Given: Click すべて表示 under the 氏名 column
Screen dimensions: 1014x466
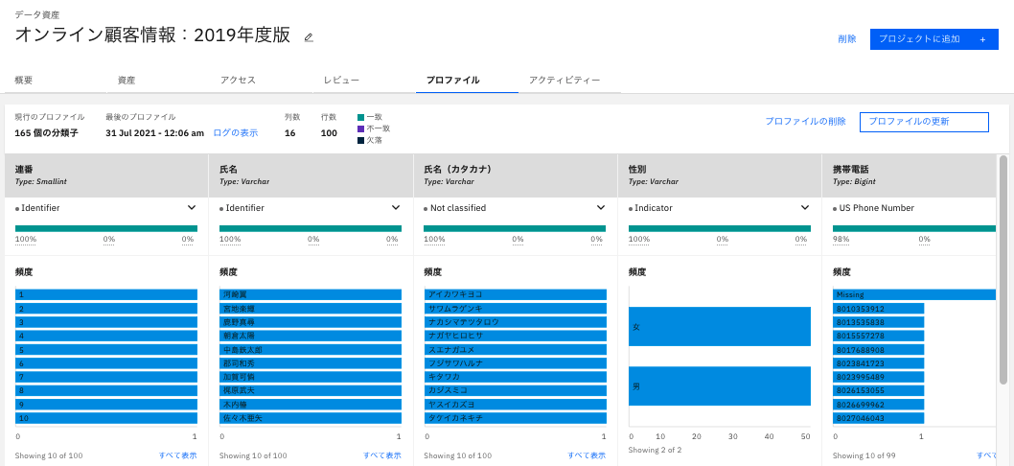Looking at the screenshot, I should click(x=382, y=455).
